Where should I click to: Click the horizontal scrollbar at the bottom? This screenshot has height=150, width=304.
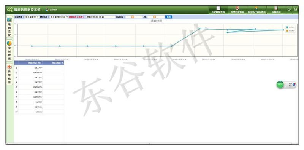[149, 144]
